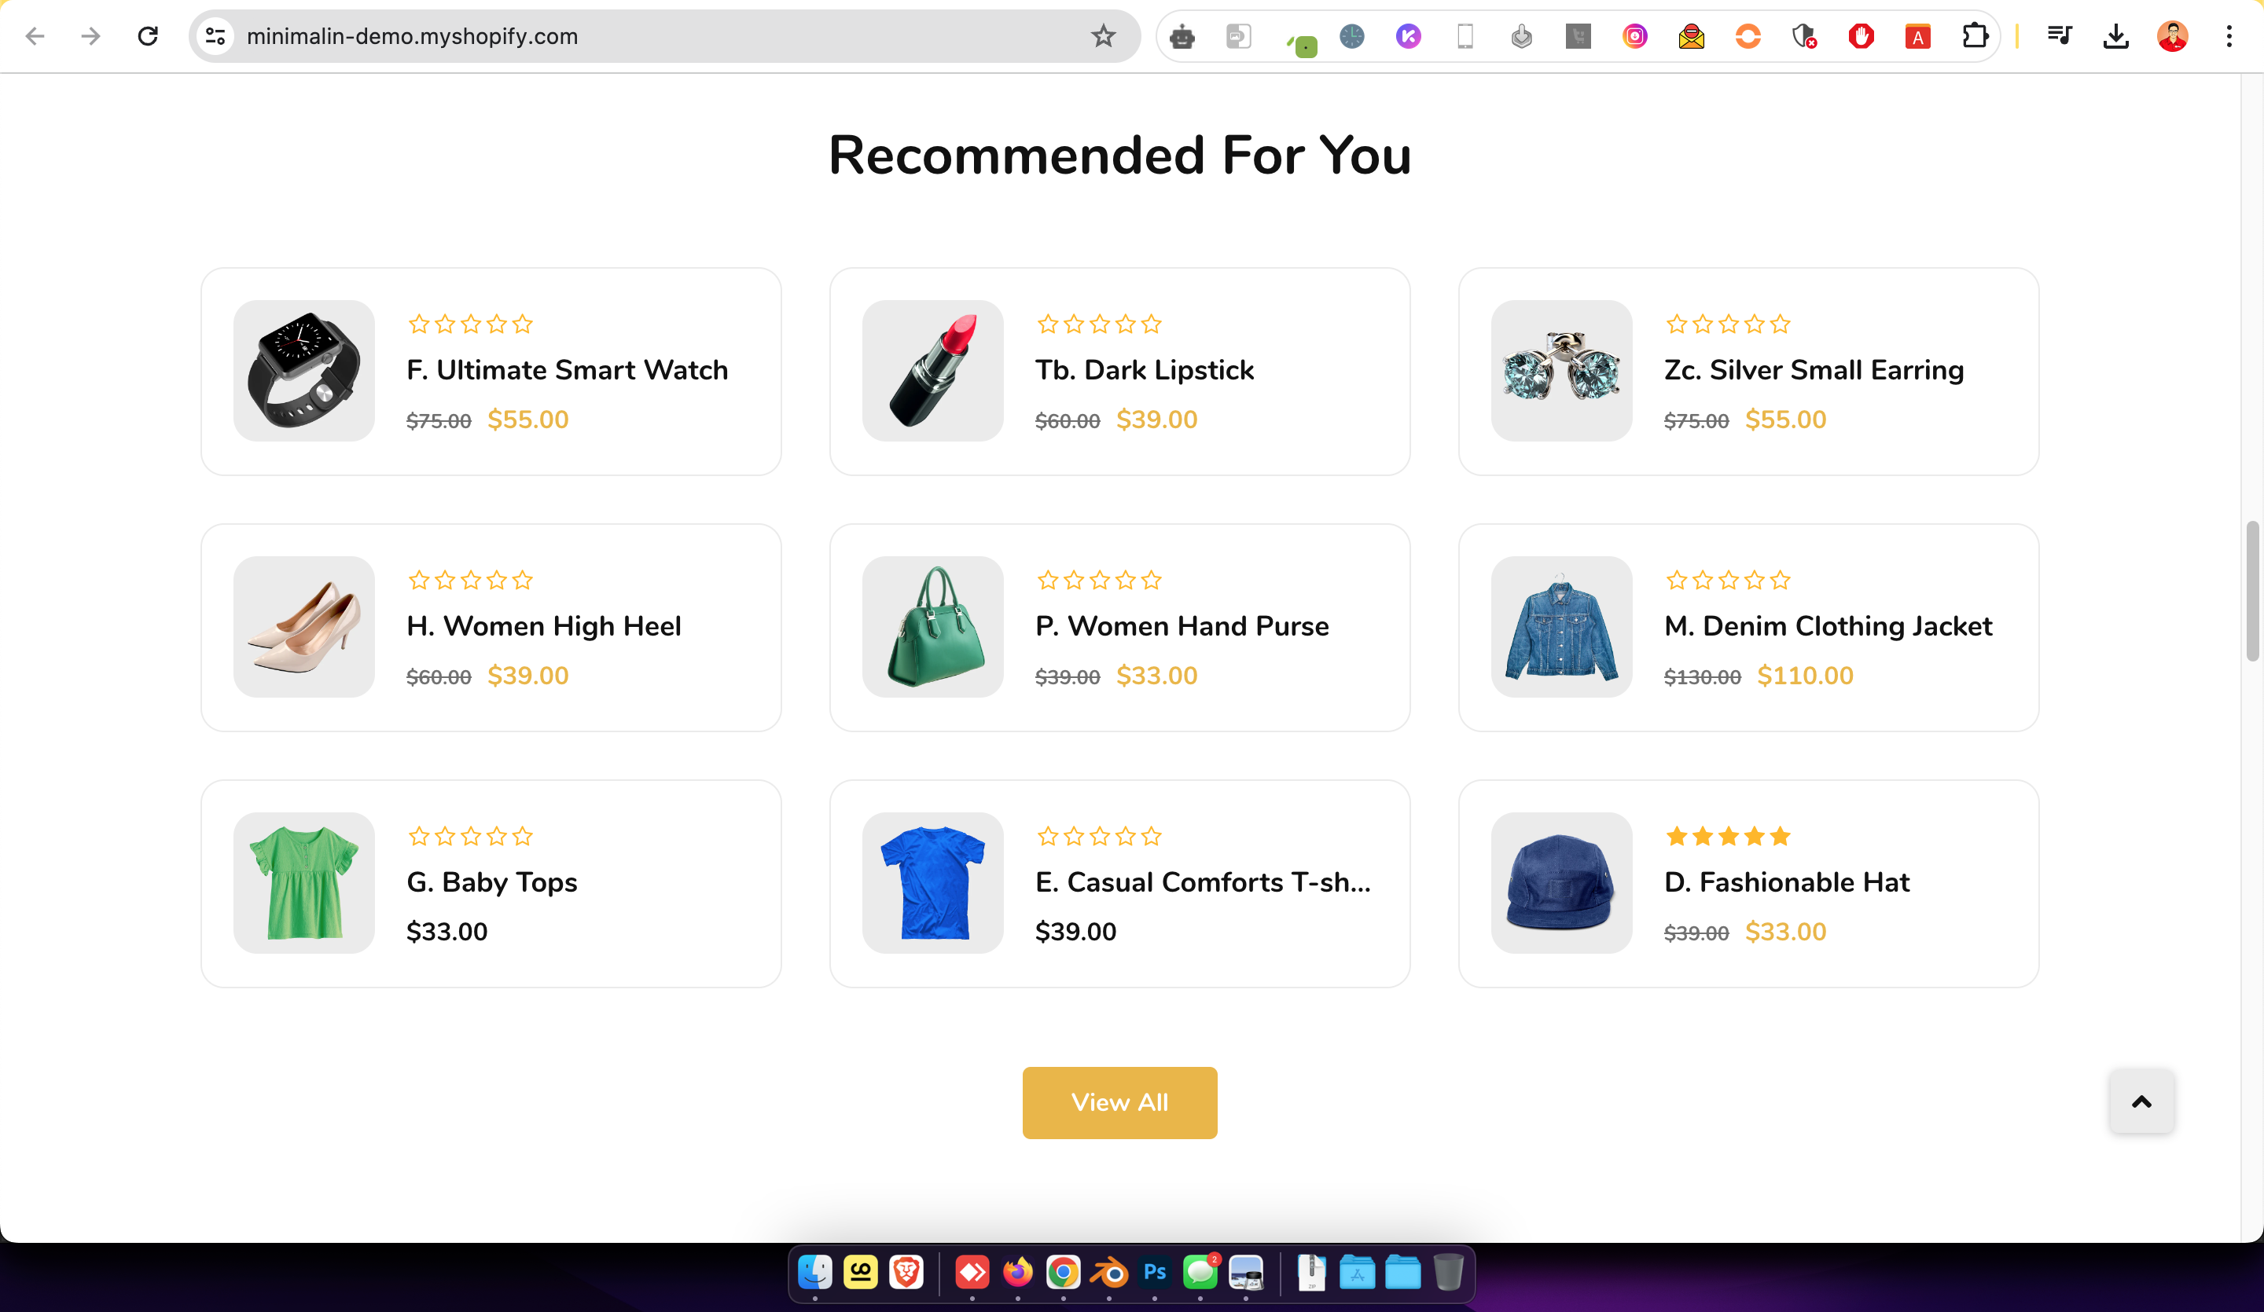This screenshot has height=1312, width=2264.
Task: Open the P. Women Hand Purse link
Action: 1182,626
